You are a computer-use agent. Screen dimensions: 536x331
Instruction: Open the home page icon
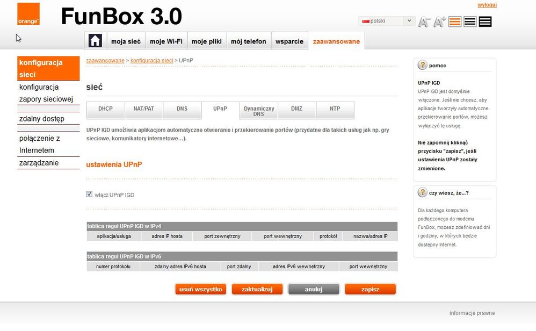pos(96,41)
